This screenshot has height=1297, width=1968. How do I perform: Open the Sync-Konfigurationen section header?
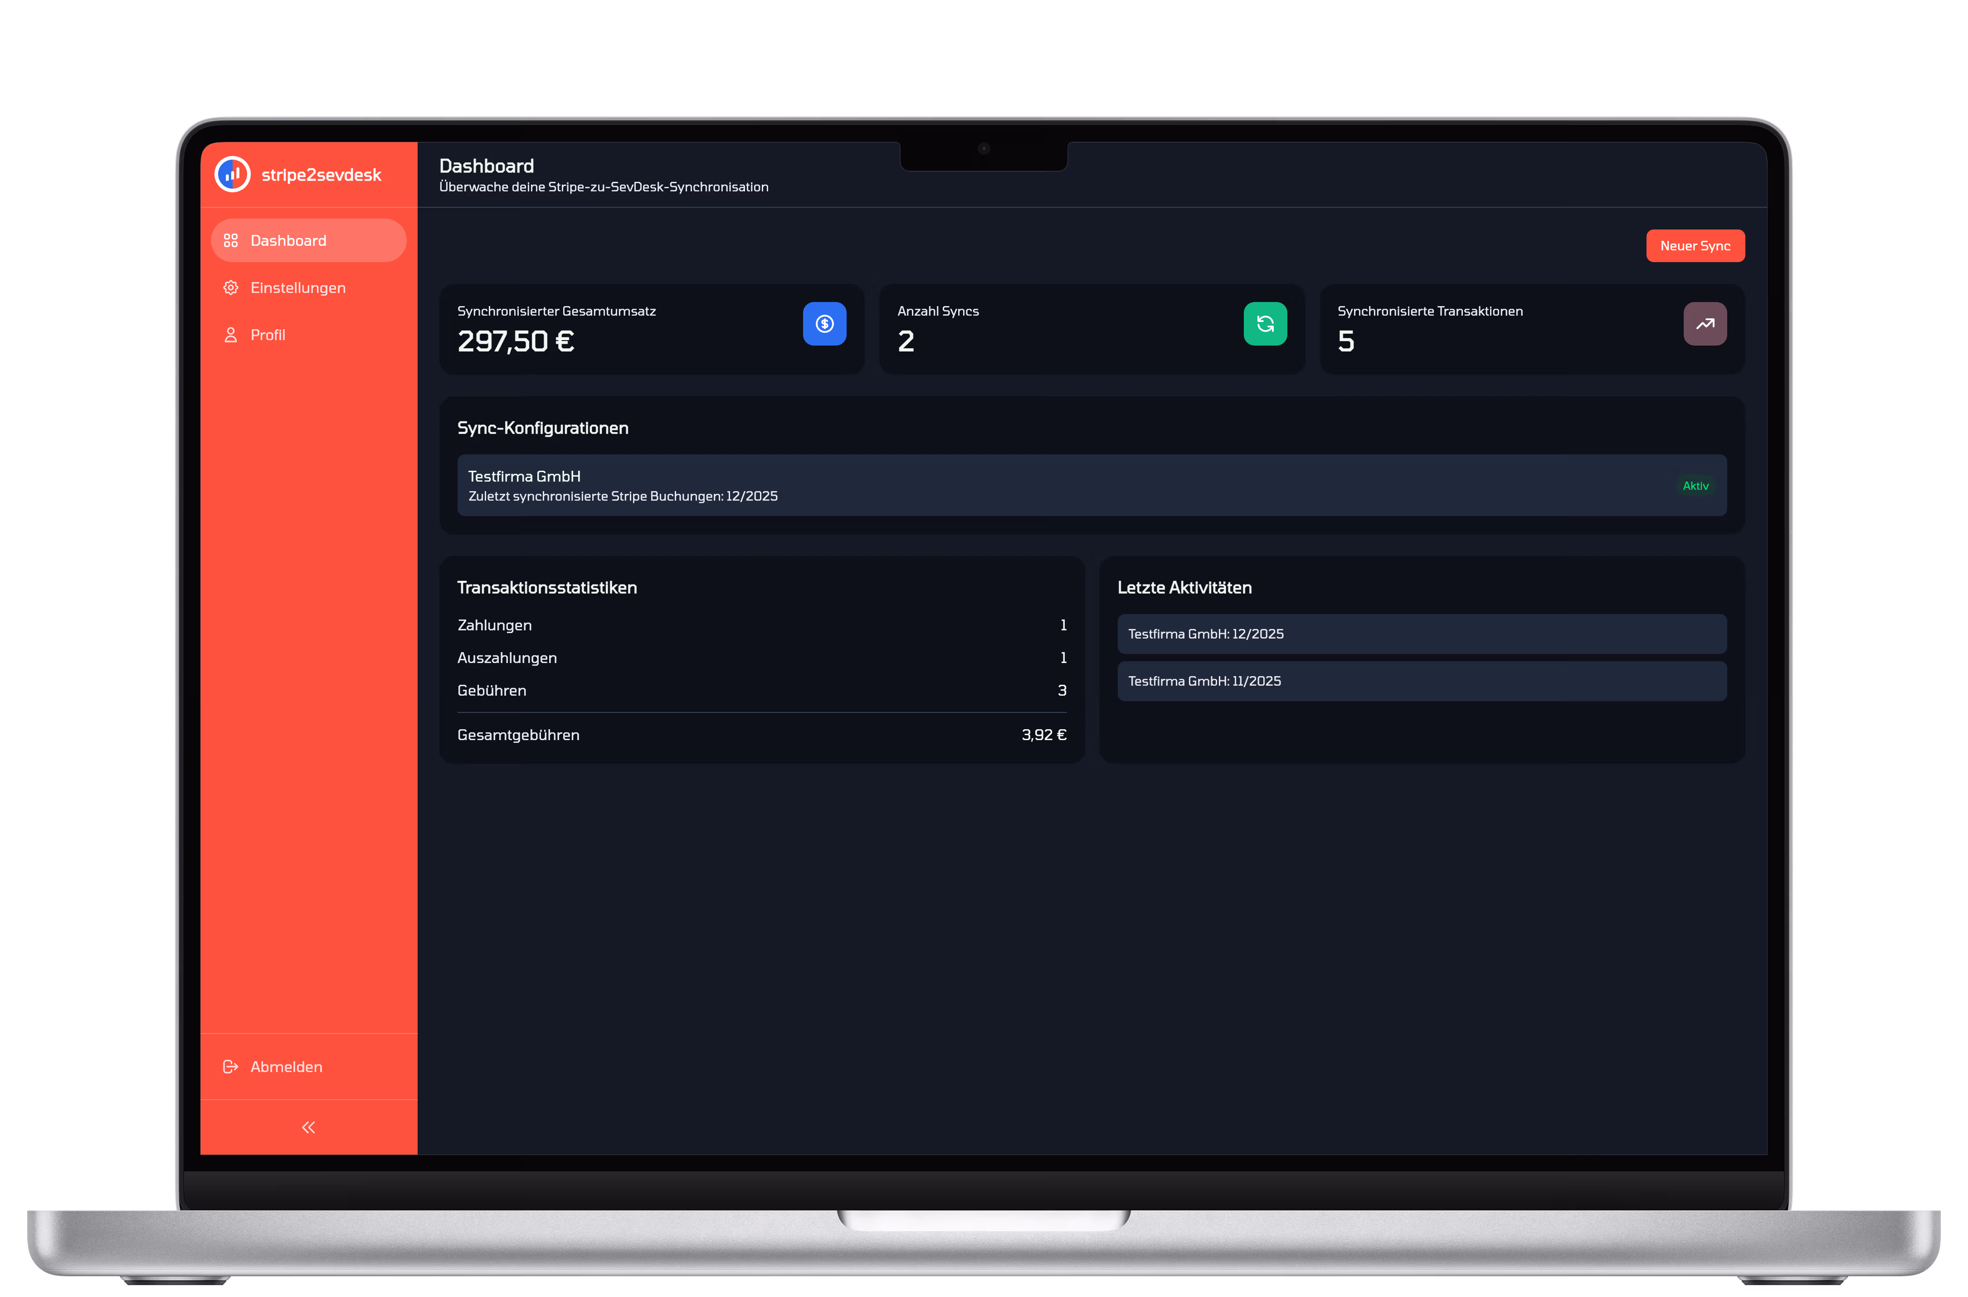point(542,428)
